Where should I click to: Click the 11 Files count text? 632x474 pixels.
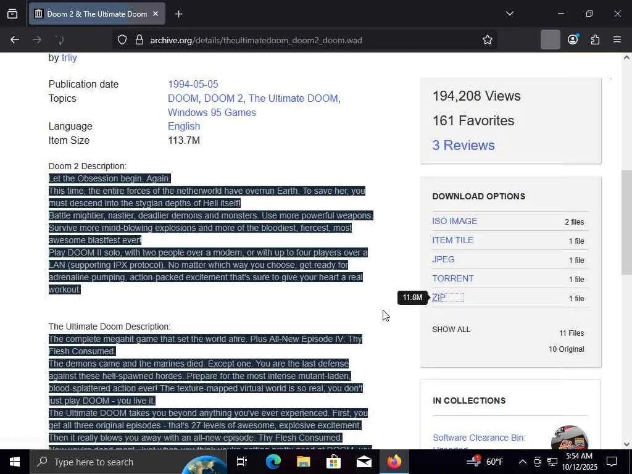pyautogui.click(x=572, y=333)
